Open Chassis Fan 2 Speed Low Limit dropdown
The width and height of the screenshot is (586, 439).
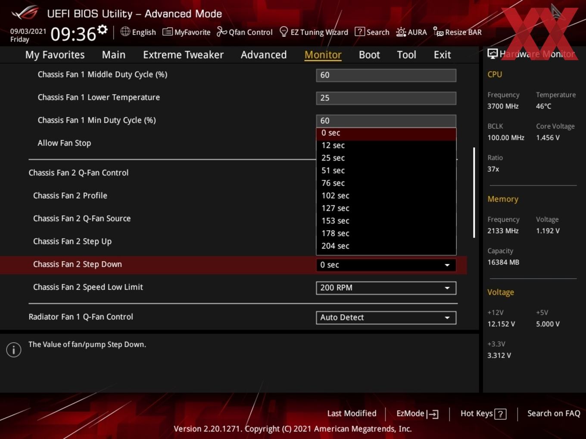(386, 288)
